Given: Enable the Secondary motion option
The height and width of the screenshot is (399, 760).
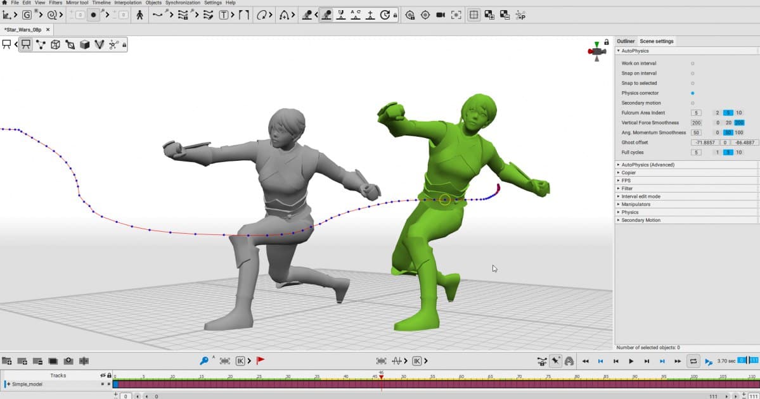Looking at the screenshot, I should [x=692, y=103].
